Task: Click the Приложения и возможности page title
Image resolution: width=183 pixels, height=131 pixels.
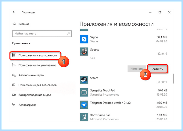Action: [x=117, y=24]
